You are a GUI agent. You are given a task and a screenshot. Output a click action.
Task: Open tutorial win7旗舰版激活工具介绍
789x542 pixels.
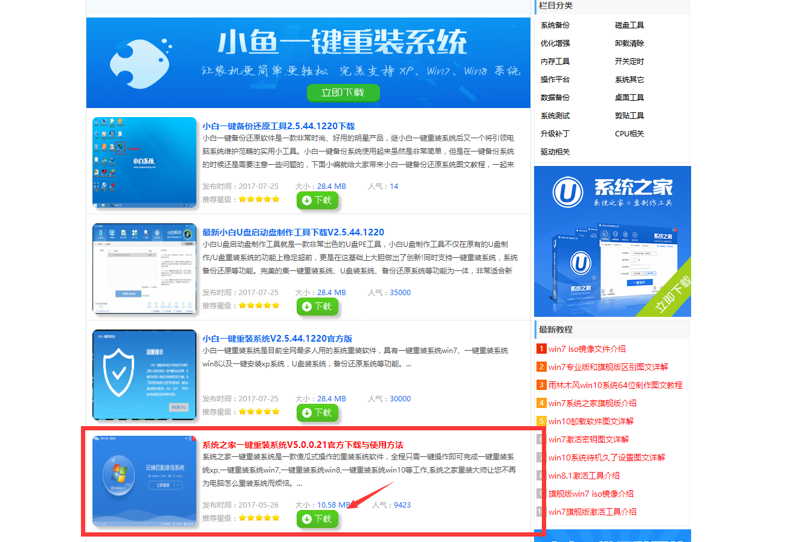pyautogui.click(x=592, y=512)
